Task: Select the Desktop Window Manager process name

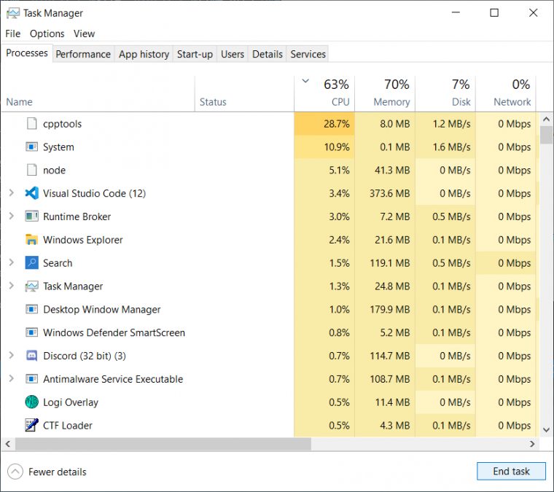Action: pos(102,310)
